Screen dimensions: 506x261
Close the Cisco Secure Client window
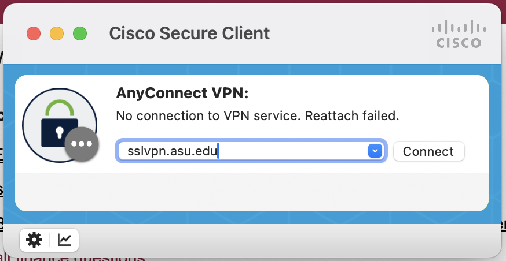click(x=34, y=33)
